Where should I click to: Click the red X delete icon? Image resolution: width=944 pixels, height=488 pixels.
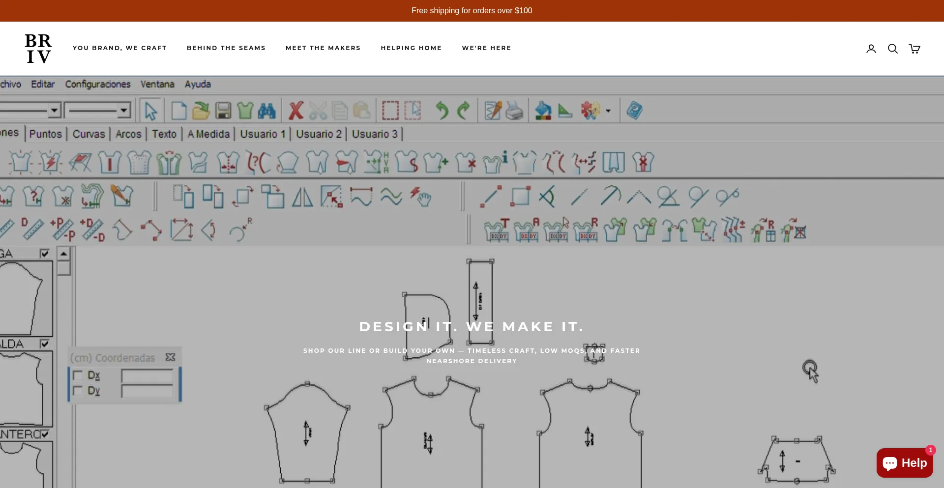tap(296, 111)
